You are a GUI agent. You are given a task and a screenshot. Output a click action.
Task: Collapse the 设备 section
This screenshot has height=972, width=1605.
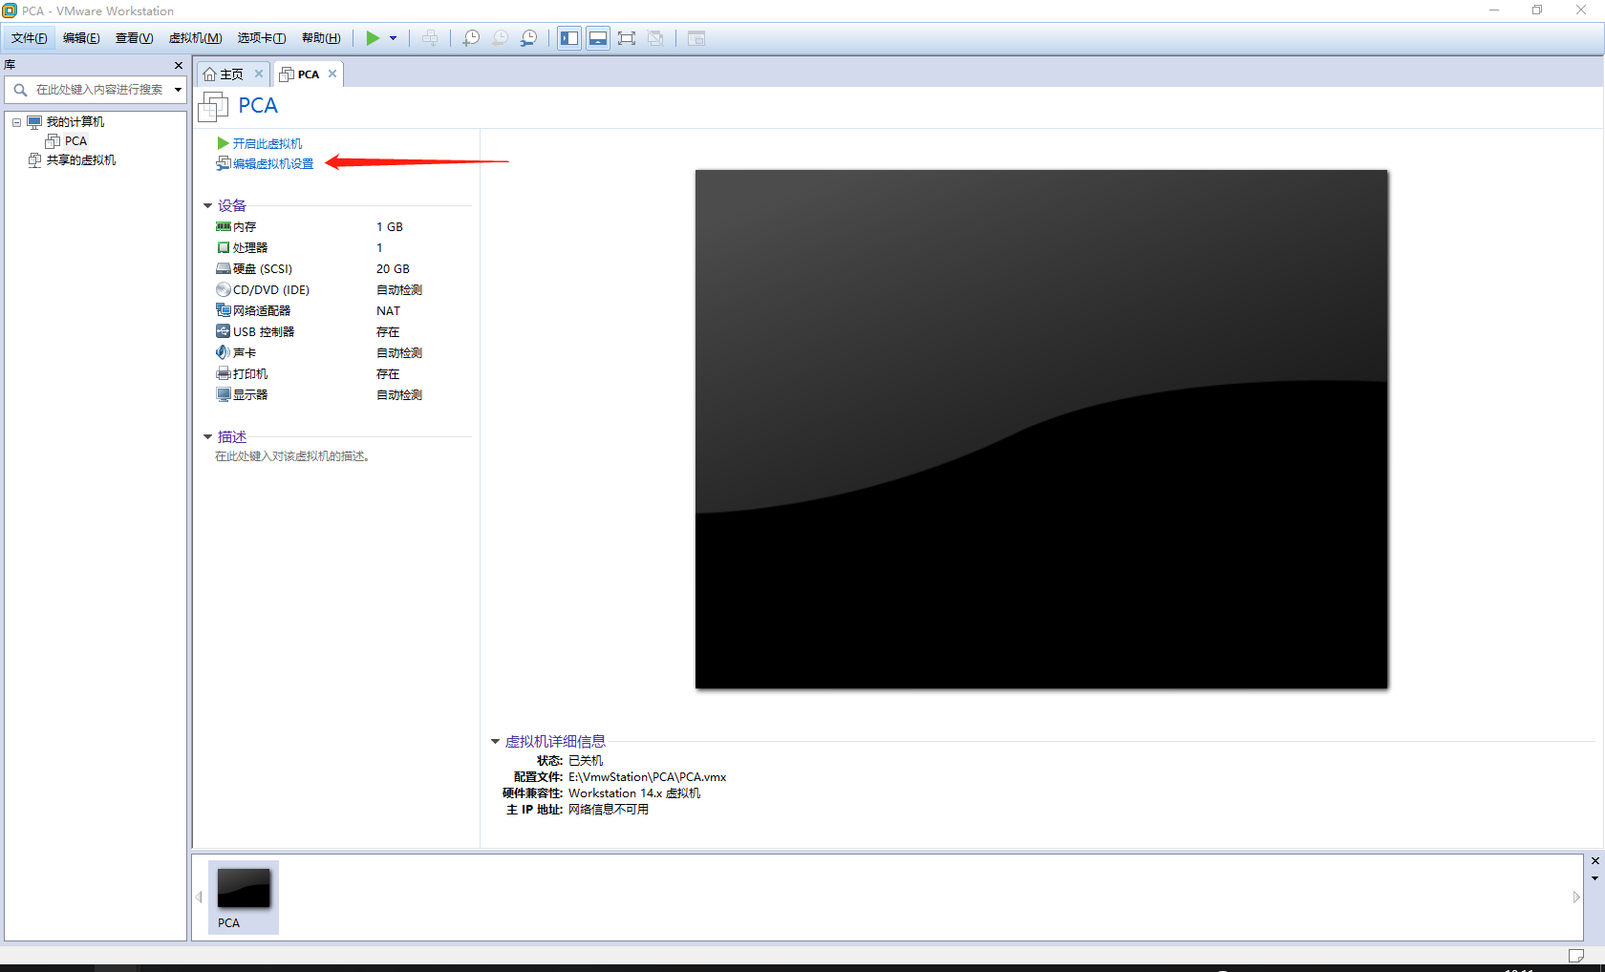(207, 205)
